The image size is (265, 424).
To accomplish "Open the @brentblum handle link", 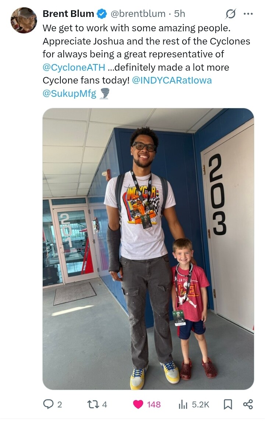I will pos(138,14).
